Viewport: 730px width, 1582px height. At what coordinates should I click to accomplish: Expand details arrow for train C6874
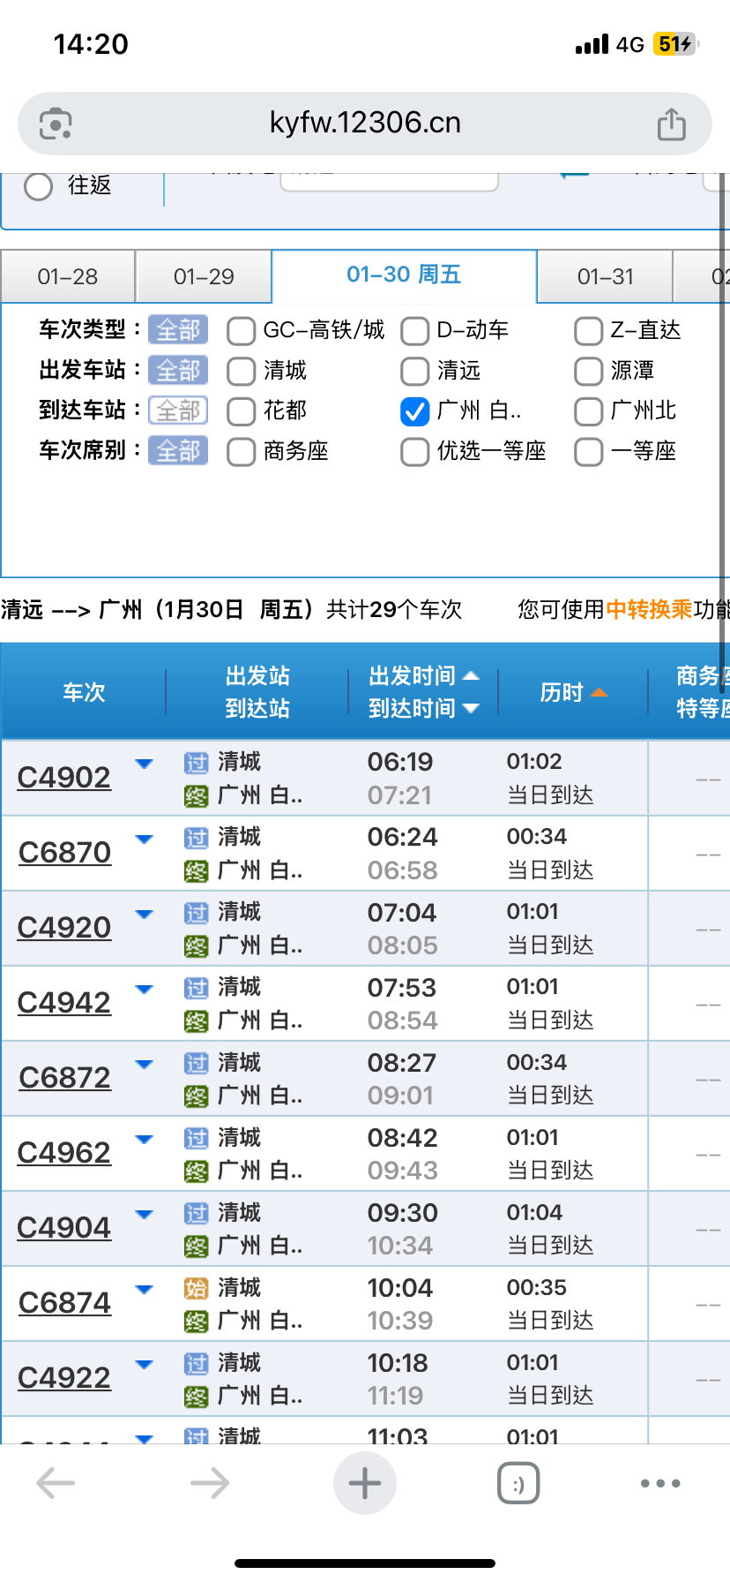point(144,1289)
